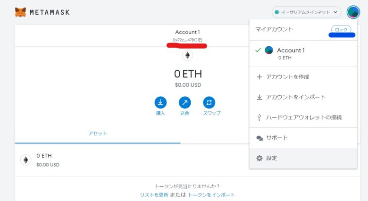
Task: Click the account avatar at top right
Action: coord(353,12)
